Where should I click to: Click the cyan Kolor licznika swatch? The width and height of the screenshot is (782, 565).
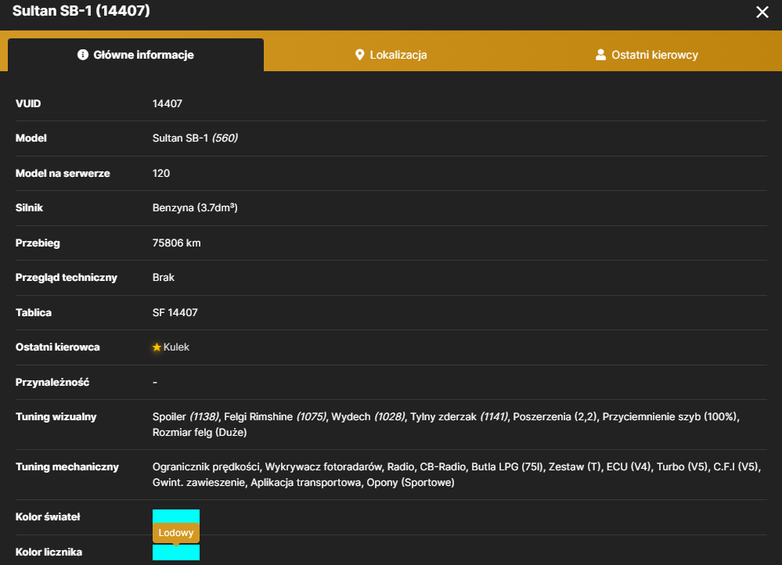176,552
